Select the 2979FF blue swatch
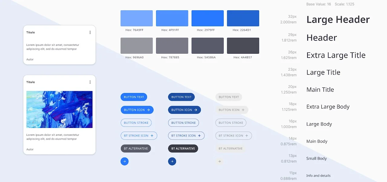 pyautogui.click(x=208, y=18)
